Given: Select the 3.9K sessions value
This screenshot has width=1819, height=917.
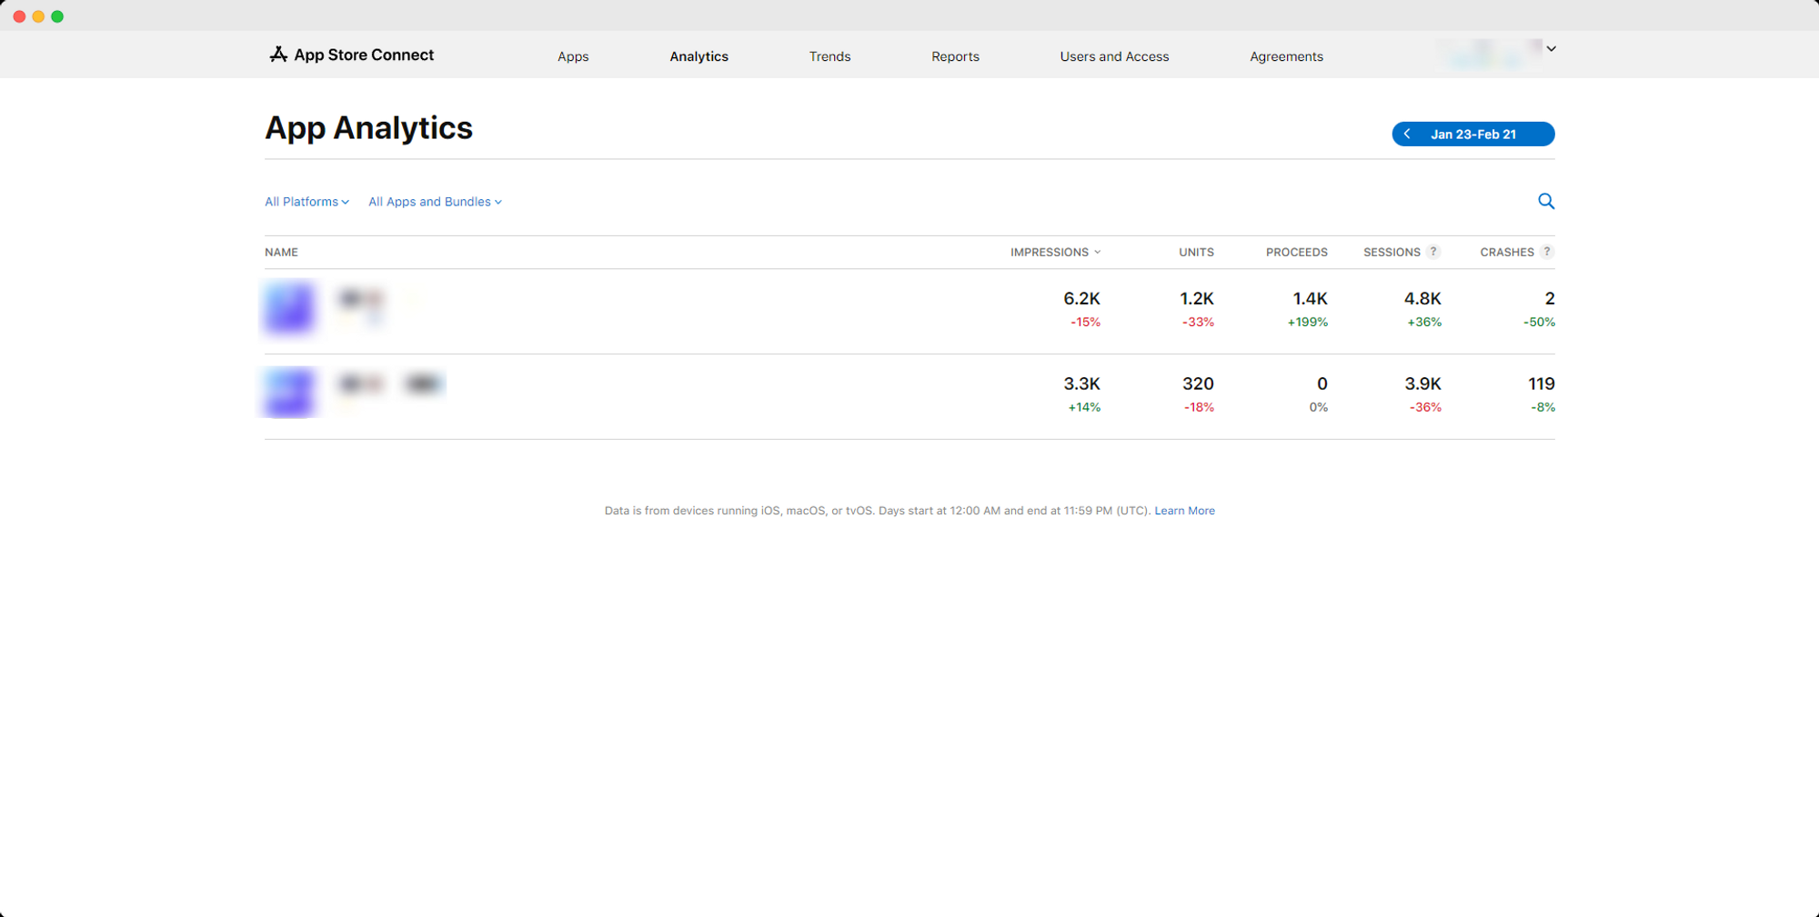Looking at the screenshot, I should point(1422,384).
